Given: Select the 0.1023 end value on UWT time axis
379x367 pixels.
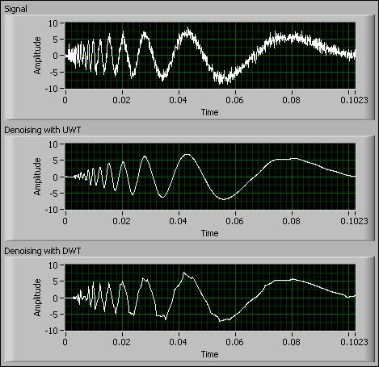Looking at the screenshot, I should [354, 221].
